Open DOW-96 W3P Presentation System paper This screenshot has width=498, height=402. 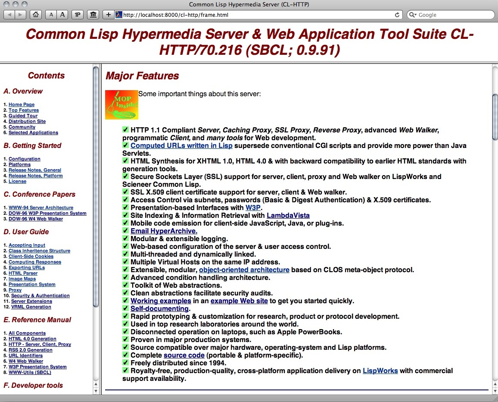pos(47,213)
